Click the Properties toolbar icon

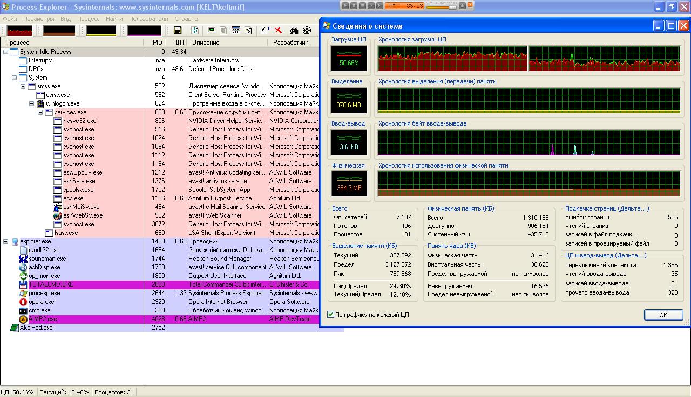click(x=265, y=31)
